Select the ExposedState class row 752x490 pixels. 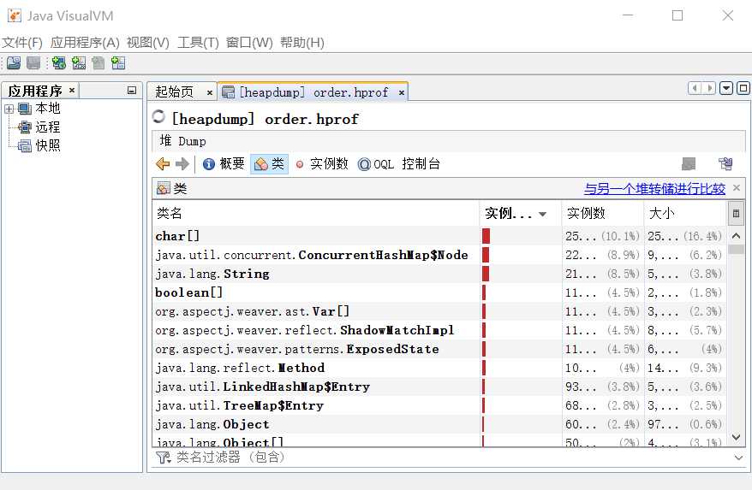(439, 349)
